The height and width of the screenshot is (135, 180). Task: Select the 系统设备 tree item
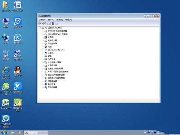pos(51,84)
